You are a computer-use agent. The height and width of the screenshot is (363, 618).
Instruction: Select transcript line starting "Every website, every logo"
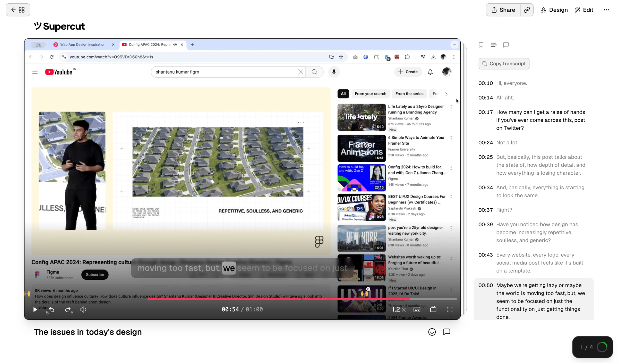540,263
